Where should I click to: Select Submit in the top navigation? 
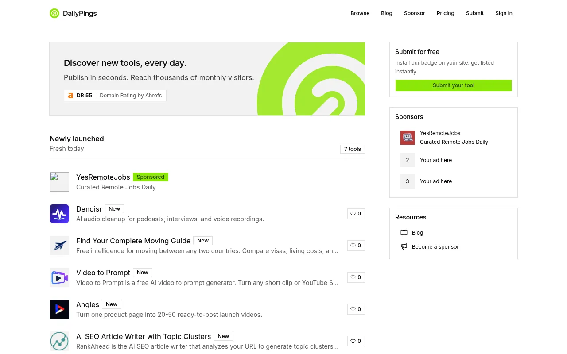tap(475, 13)
